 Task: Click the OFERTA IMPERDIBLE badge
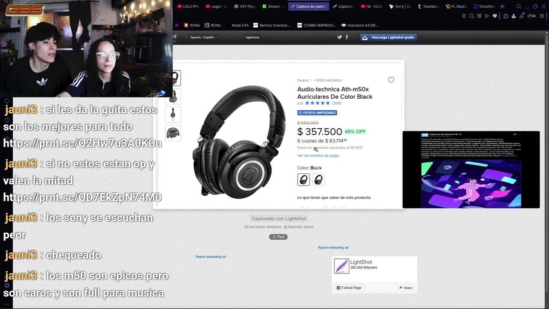click(x=317, y=113)
